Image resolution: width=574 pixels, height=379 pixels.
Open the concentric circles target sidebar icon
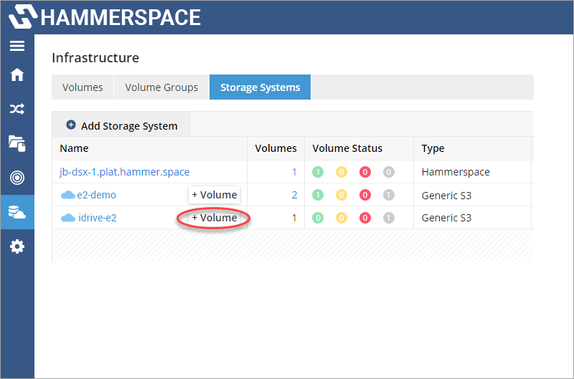pyautogui.click(x=17, y=178)
